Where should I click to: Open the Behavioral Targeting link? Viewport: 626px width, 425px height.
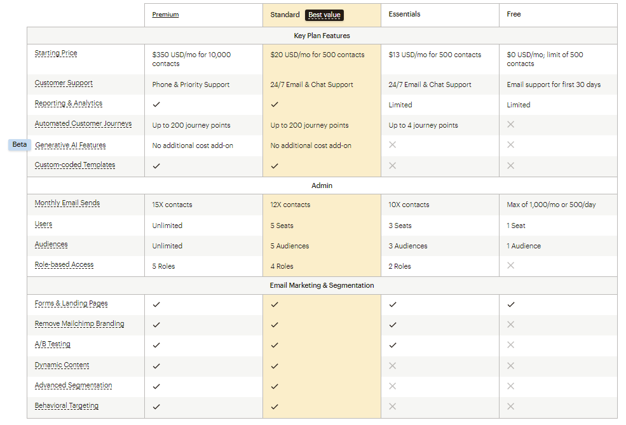pos(66,405)
